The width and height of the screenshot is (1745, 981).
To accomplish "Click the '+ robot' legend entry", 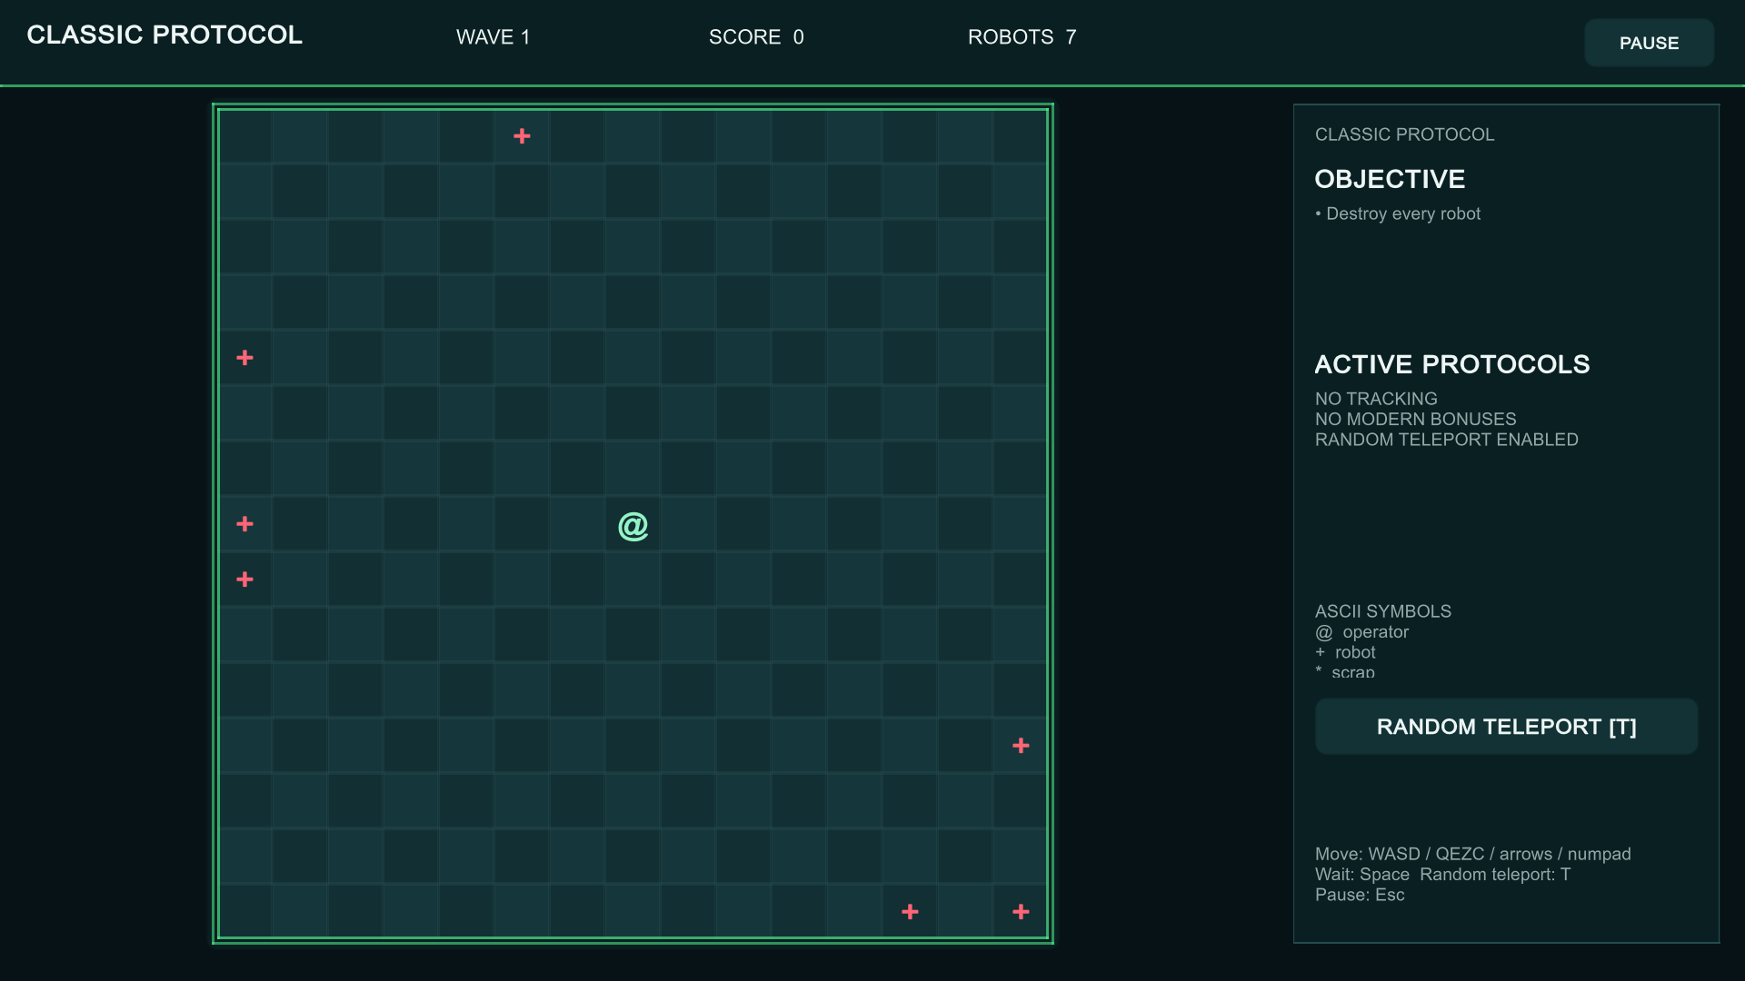I will pos(1345,652).
